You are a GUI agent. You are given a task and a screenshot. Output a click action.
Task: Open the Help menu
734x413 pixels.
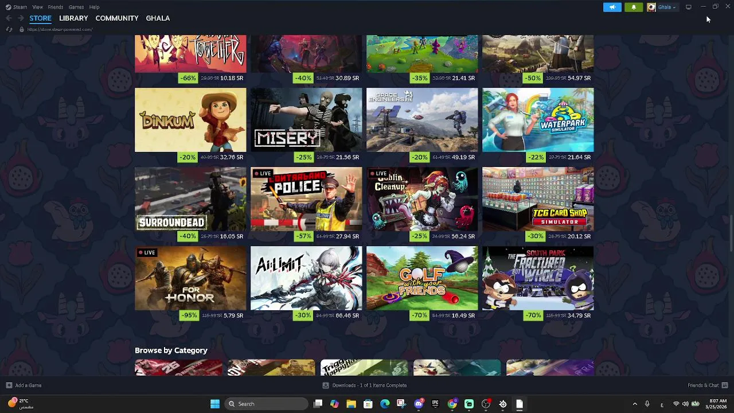(x=94, y=7)
